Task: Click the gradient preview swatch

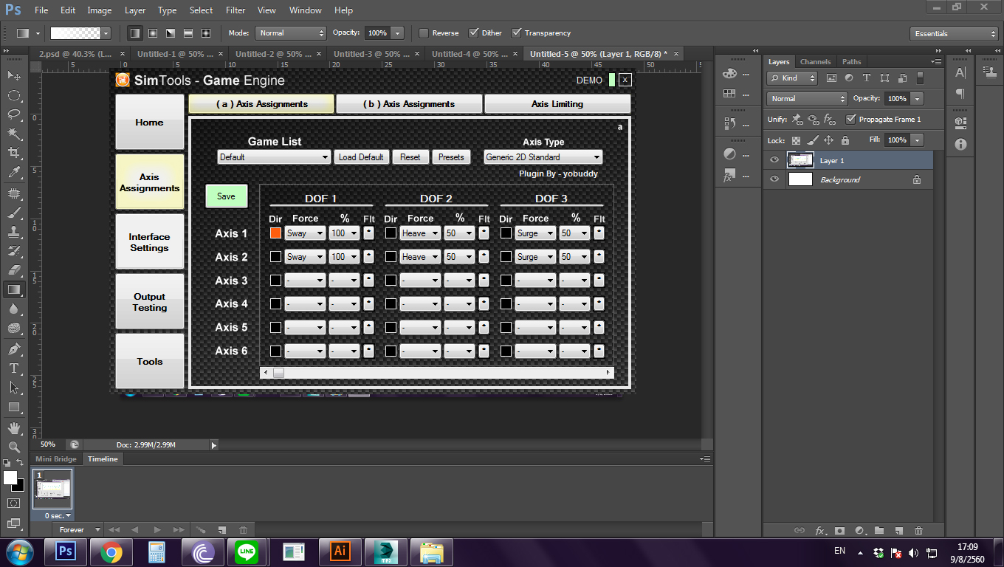Action: point(75,33)
